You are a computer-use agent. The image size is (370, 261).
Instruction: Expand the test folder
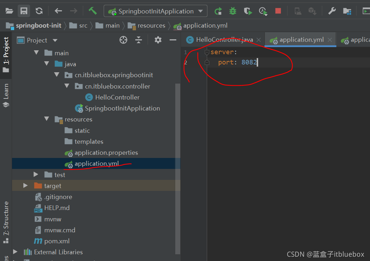[36, 174]
